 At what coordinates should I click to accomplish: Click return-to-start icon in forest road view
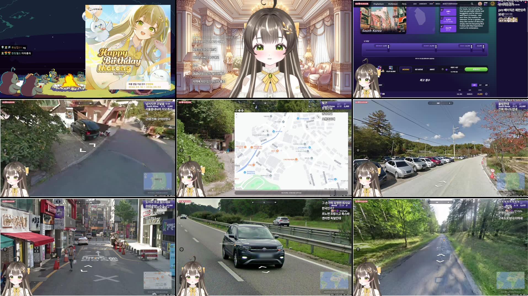[x=358, y=249]
